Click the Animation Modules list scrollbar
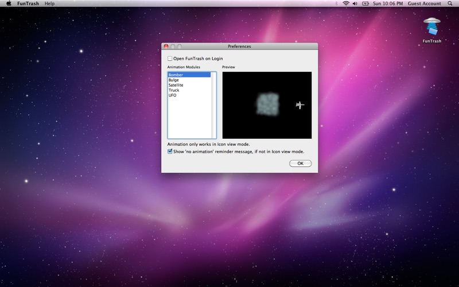The image size is (459, 287). pos(213,105)
